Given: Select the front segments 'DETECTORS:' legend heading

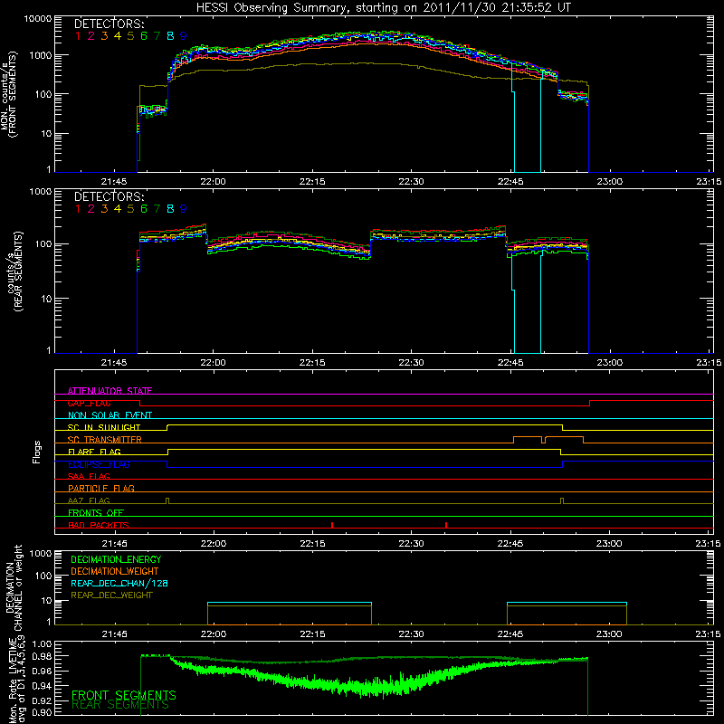Looking at the screenshot, I should click(110, 24).
